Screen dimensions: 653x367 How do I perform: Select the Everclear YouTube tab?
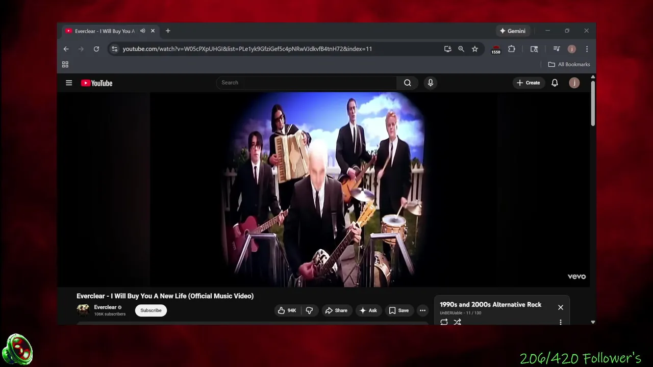(x=105, y=31)
